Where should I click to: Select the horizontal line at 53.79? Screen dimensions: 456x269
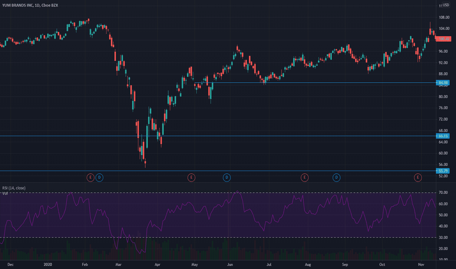[218, 171]
